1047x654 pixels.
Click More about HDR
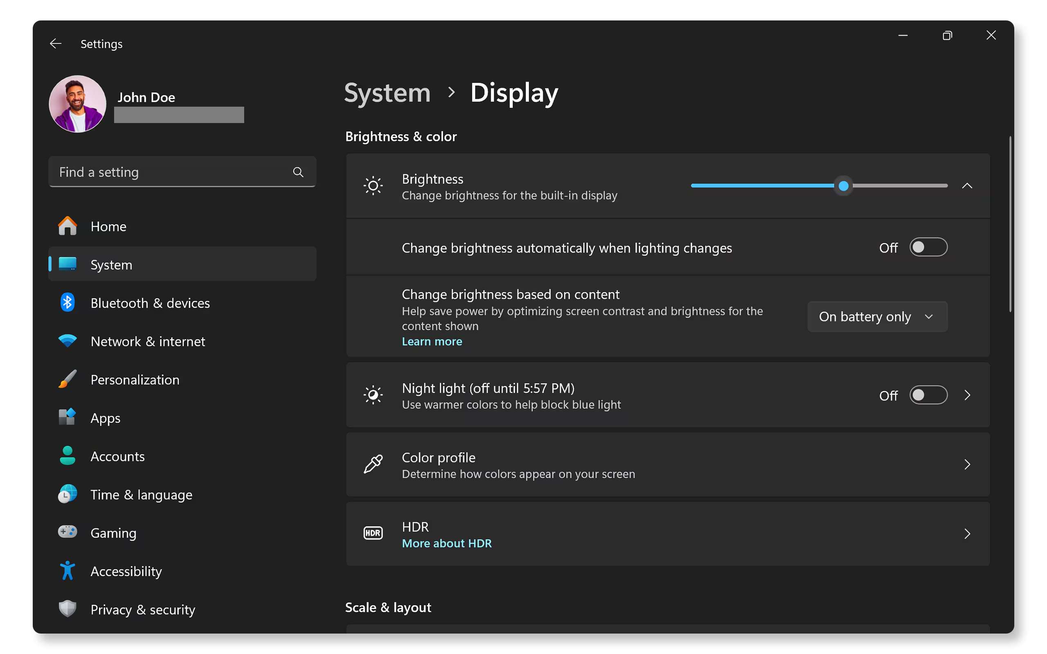pyautogui.click(x=447, y=543)
